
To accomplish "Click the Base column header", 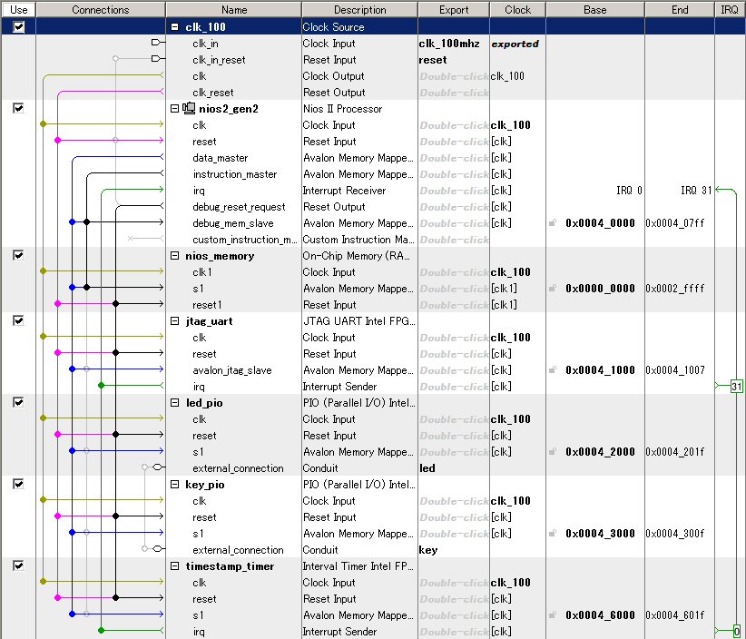I will [x=595, y=9].
